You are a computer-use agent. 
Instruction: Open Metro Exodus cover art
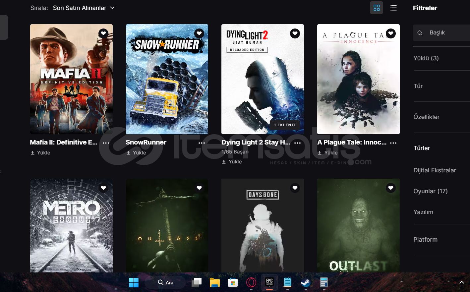click(71, 226)
